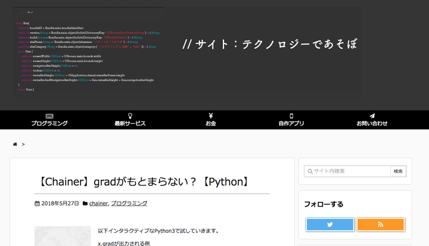Click the folder icon before chainer category
This screenshot has width=429, height=246.
pos(85,203)
